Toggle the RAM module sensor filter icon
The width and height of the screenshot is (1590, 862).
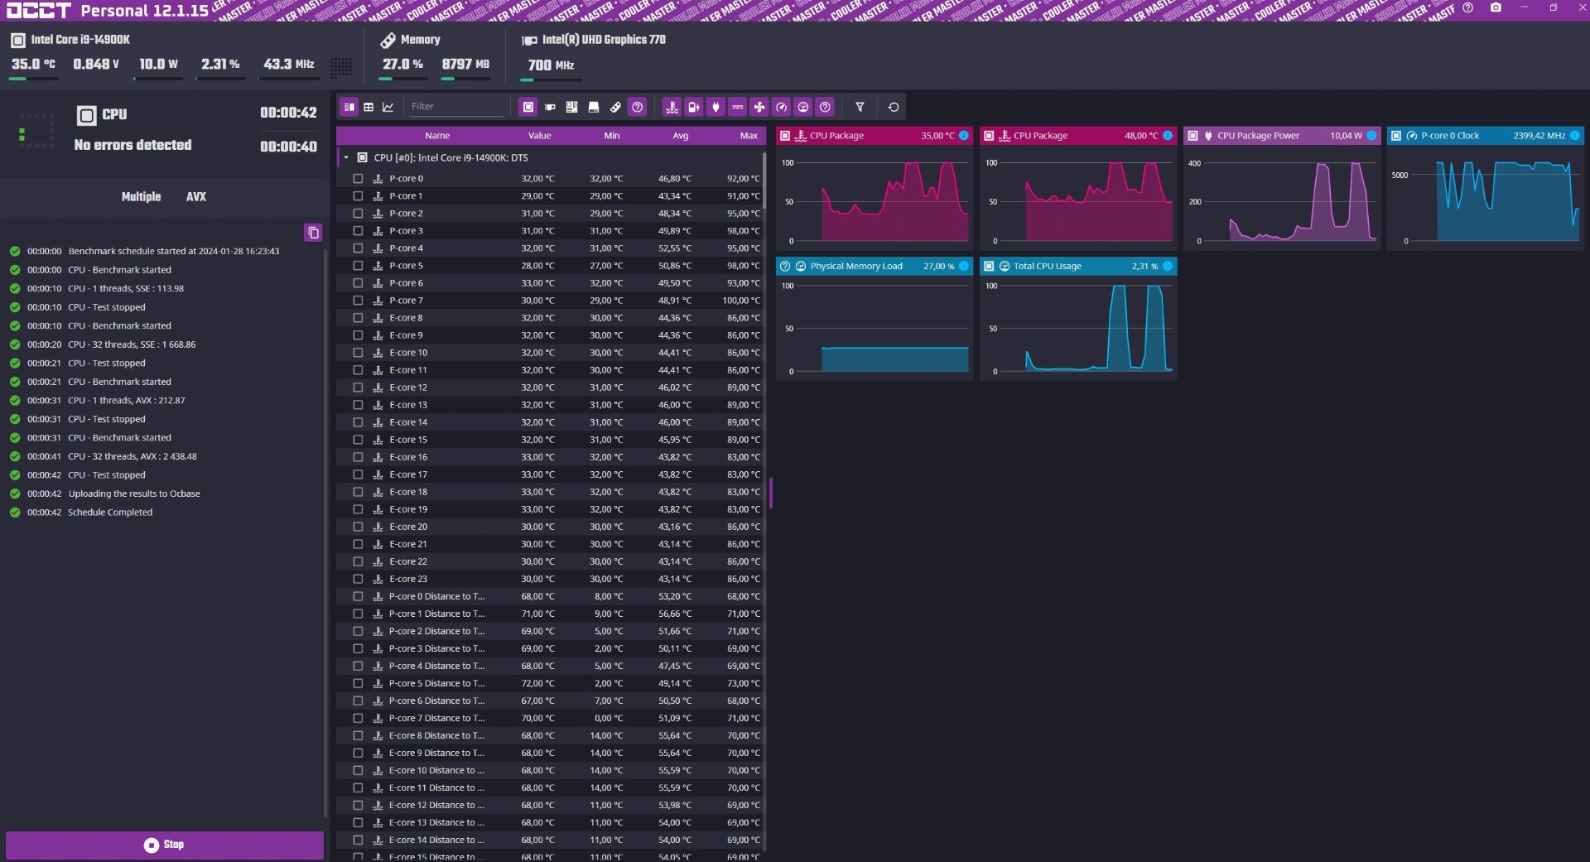point(615,107)
